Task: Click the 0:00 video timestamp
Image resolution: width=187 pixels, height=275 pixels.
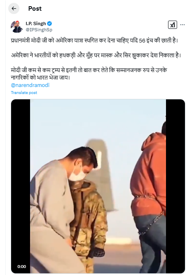Action: (22, 267)
